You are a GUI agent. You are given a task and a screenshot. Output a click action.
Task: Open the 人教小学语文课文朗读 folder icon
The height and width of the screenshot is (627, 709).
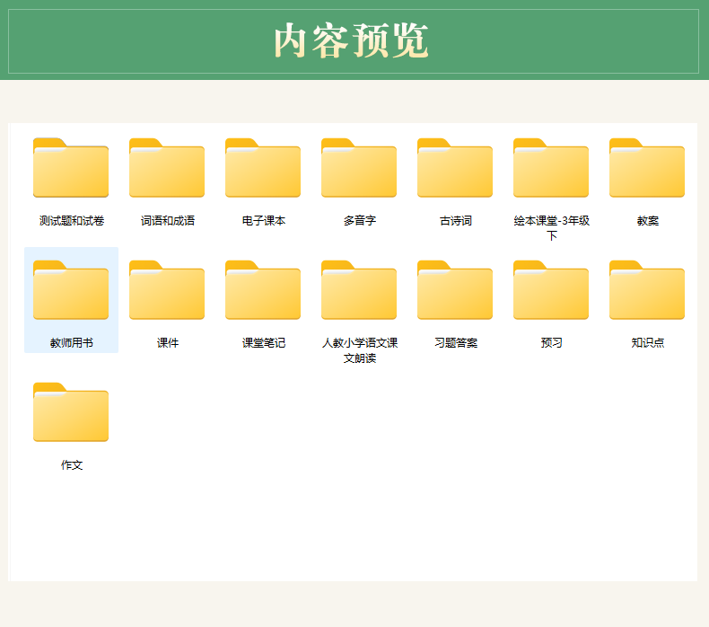359,290
